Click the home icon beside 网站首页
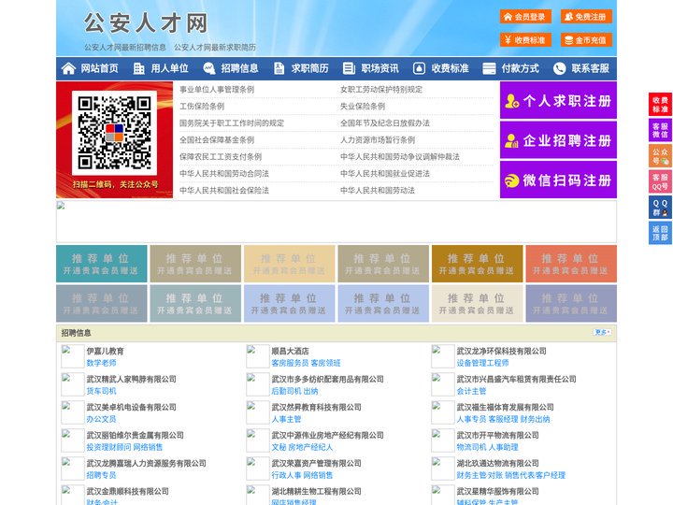This screenshot has height=505, width=673. tap(68, 68)
